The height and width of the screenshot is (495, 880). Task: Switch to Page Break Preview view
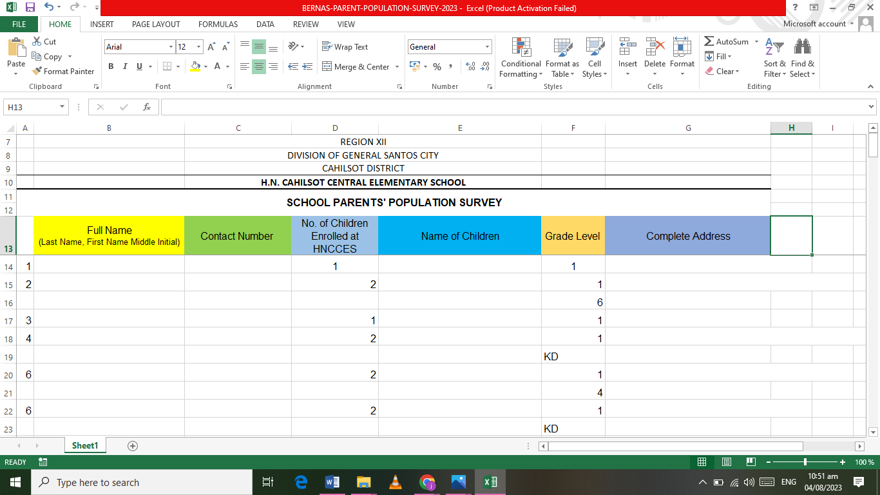click(x=751, y=462)
